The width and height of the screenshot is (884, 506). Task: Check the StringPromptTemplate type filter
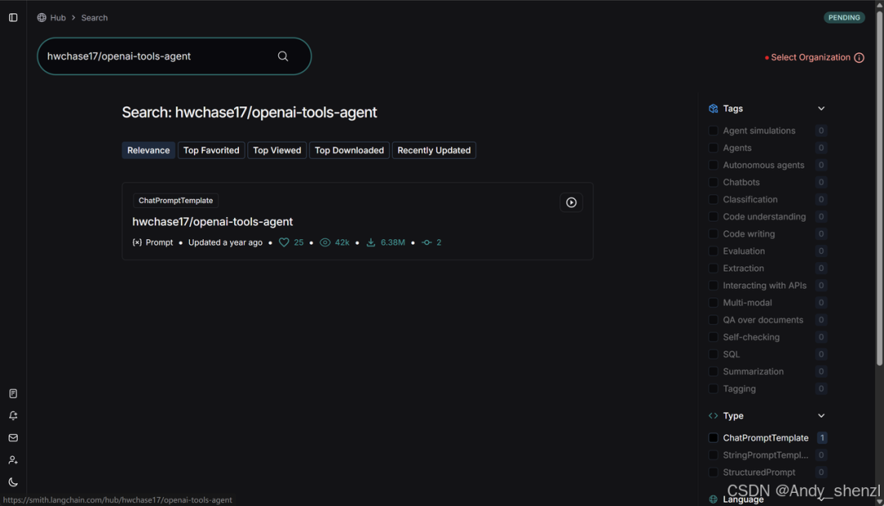[713, 454]
